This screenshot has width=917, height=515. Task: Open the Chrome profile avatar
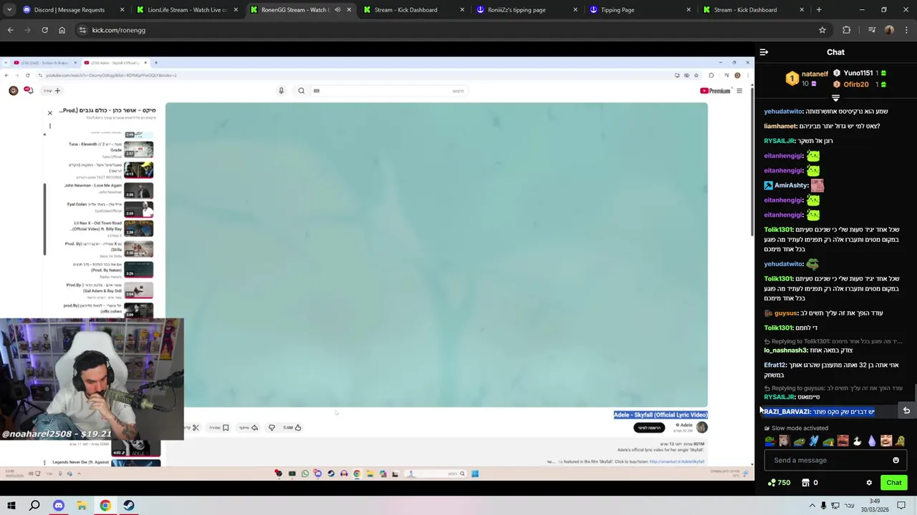pyautogui.click(x=889, y=30)
